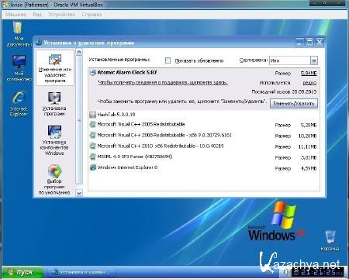The height and width of the screenshot is (279, 349).
Task: Open VirtualBox 'Устройства' menu
Action: coord(61,15)
